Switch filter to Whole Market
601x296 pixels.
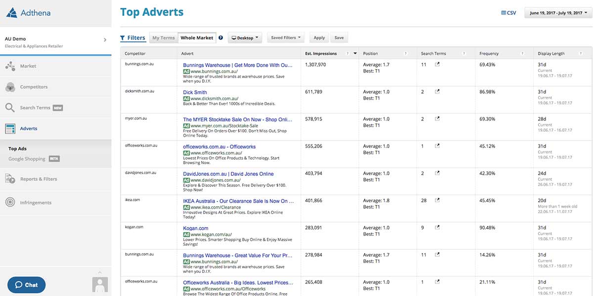coord(197,38)
